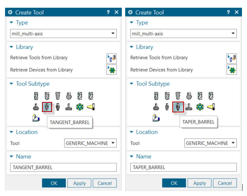Viewport: 247px width, 196px height.
Task: Collapse the Type section in TAPER_BARREL dialog
Action: click(x=132, y=23)
